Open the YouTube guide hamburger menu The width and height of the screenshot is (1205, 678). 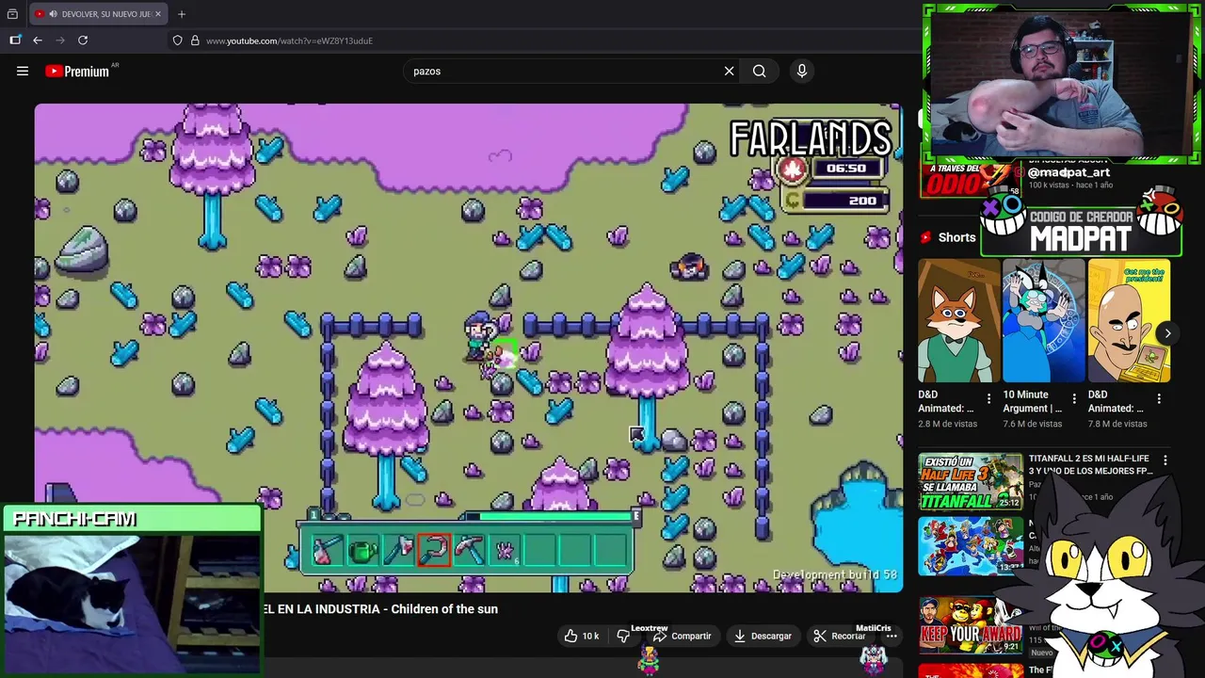tap(23, 71)
